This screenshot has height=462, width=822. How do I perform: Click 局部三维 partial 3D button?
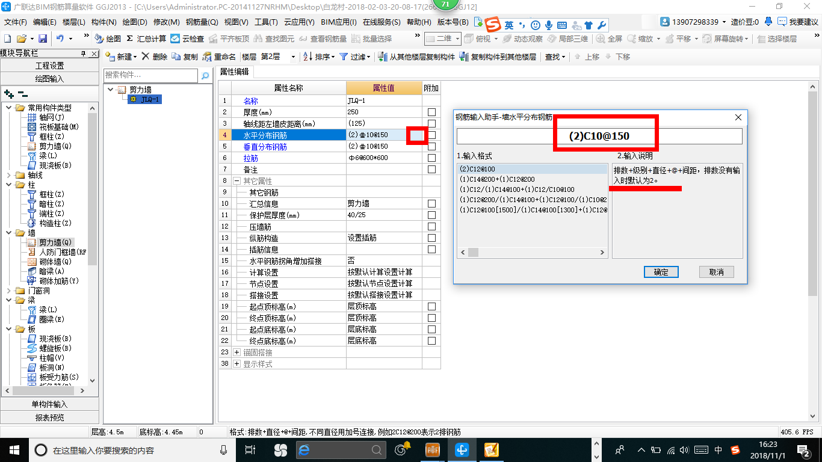(x=567, y=38)
